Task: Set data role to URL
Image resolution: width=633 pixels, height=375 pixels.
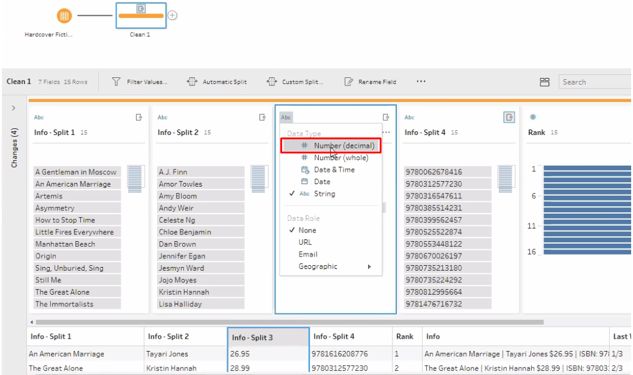Action: click(331, 242)
